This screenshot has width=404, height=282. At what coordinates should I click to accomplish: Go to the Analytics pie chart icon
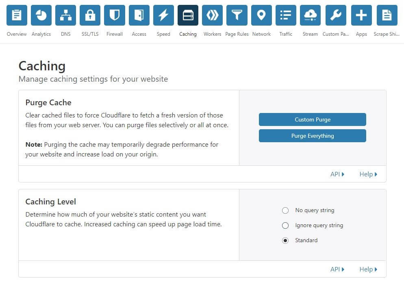point(41,15)
